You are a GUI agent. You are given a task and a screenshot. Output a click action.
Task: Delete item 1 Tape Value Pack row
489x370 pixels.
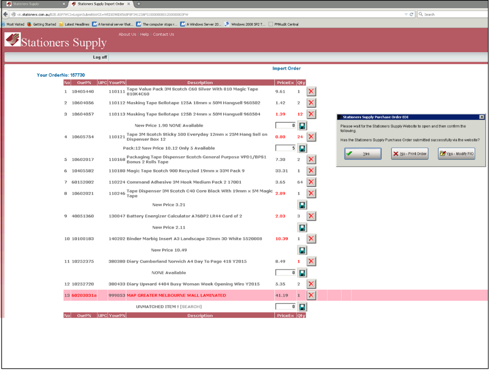[311, 91]
